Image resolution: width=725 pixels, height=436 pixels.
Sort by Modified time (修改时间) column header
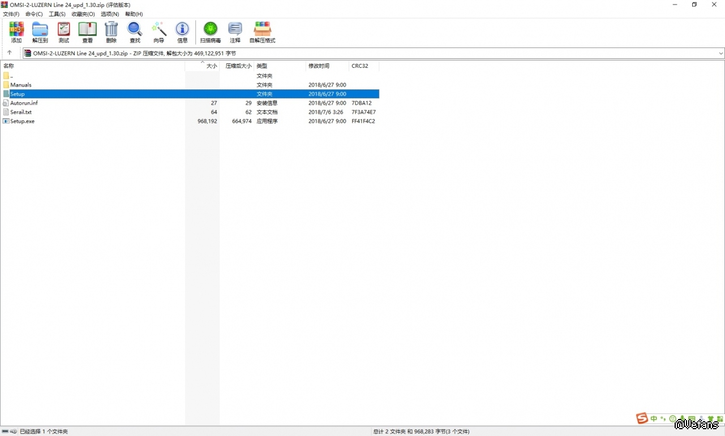[x=319, y=66]
